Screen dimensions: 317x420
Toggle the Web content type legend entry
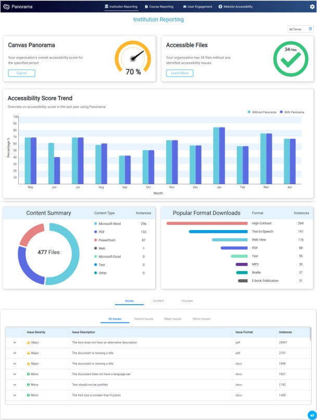(x=100, y=248)
